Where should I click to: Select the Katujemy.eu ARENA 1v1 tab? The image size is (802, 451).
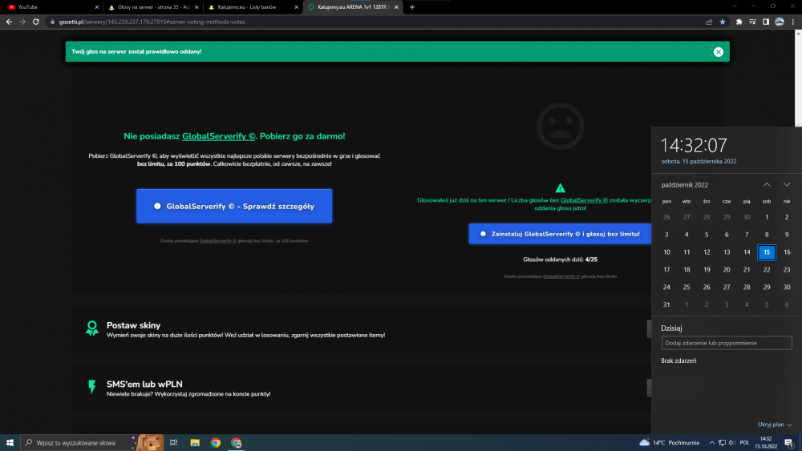tap(353, 7)
